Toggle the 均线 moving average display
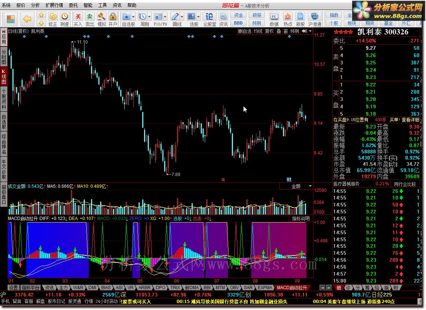The width and height of the screenshot is (426, 310). 258,31
